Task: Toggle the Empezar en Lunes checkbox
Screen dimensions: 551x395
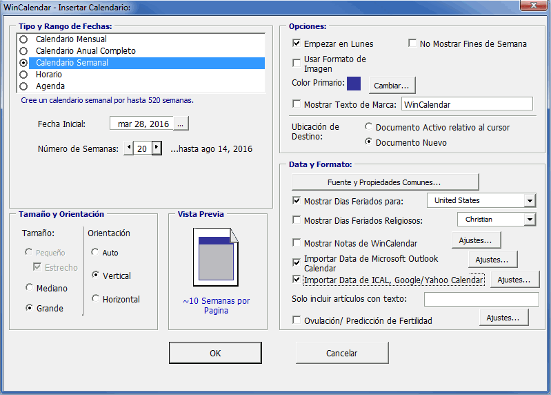Action: click(x=297, y=44)
